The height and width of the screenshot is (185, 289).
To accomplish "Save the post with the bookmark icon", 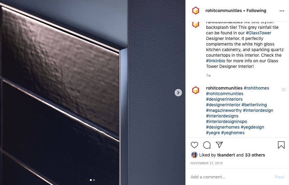I will click(x=281, y=145).
